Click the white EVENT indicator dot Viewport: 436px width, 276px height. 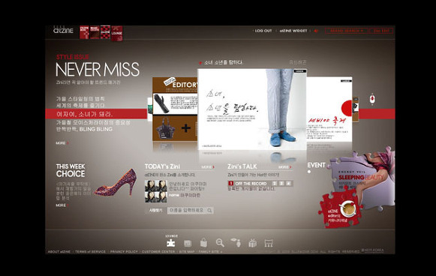point(309,172)
